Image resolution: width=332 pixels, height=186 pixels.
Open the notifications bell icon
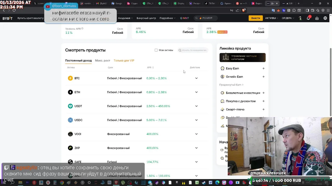coord(308,18)
